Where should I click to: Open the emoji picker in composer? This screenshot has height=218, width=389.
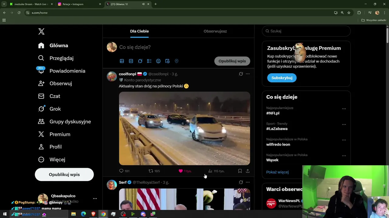[158, 61]
